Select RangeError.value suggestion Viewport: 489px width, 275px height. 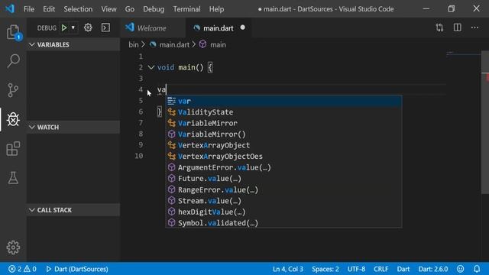coord(283,189)
